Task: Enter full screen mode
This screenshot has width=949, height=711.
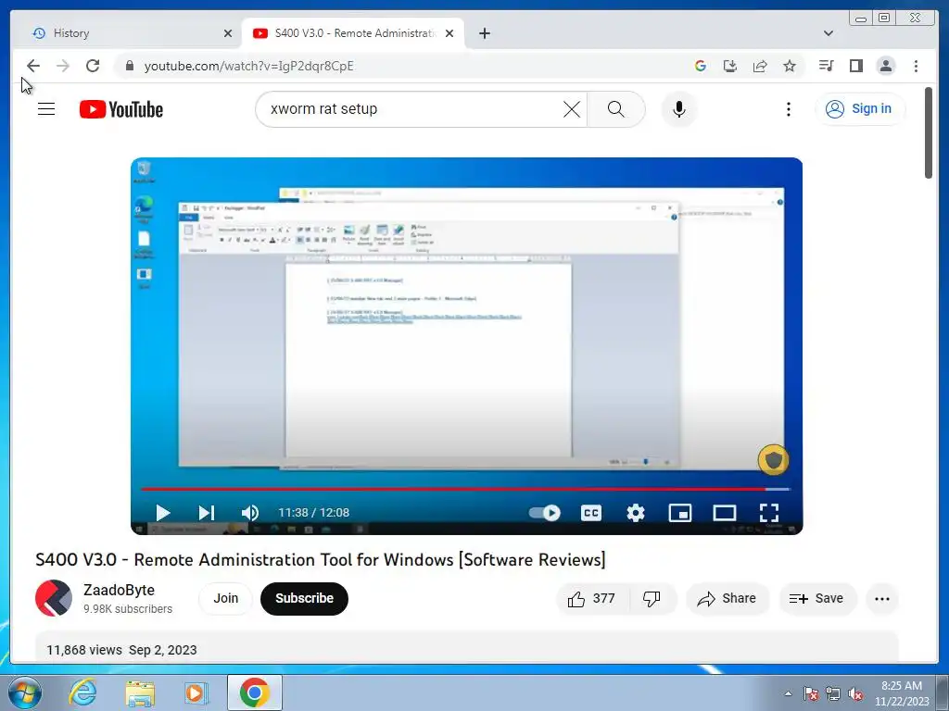Action: (768, 513)
